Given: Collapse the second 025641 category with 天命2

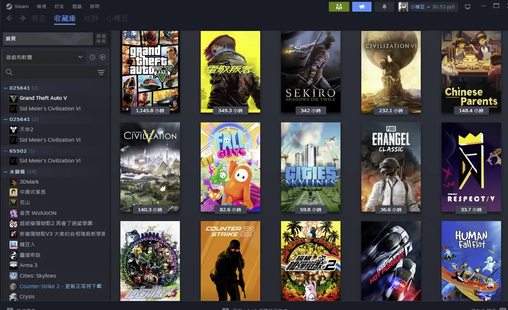Looking at the screenshot, I should [6, 119].
